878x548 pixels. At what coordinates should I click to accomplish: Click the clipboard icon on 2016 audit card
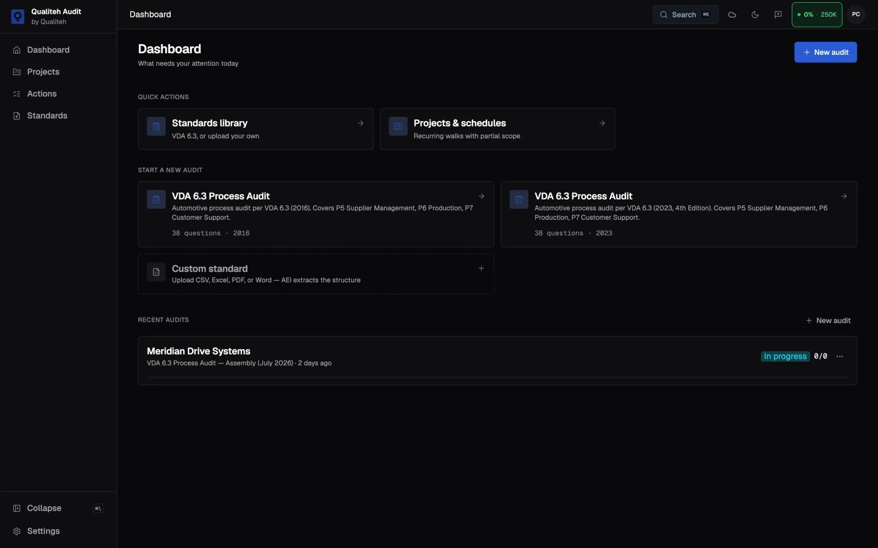(156, 199)
